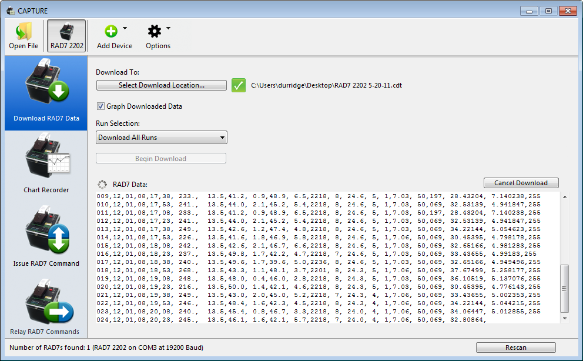The width and height of the screenshot is (583, 361).
Task: Click the data row starting with 019
Action: [319, 279]
